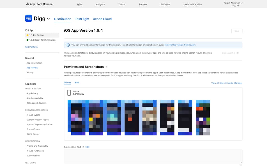Click the help icon beside Previews and Screenshots
This screenshot has width=267, height=166.
107,67
